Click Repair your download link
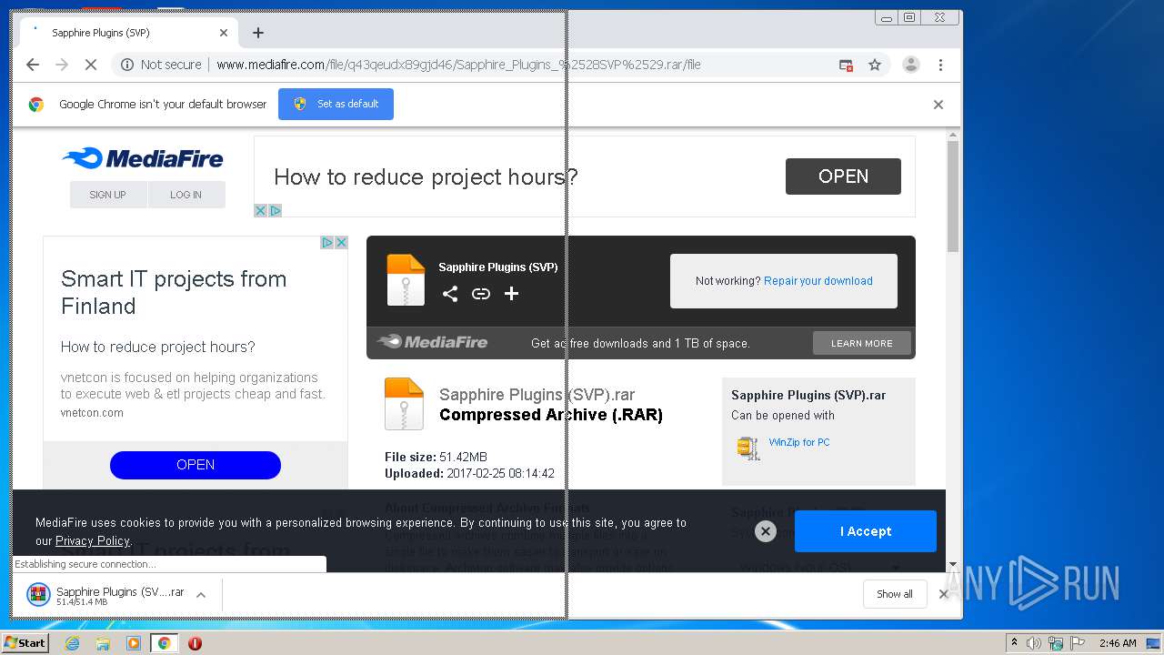 pos(818,281)
